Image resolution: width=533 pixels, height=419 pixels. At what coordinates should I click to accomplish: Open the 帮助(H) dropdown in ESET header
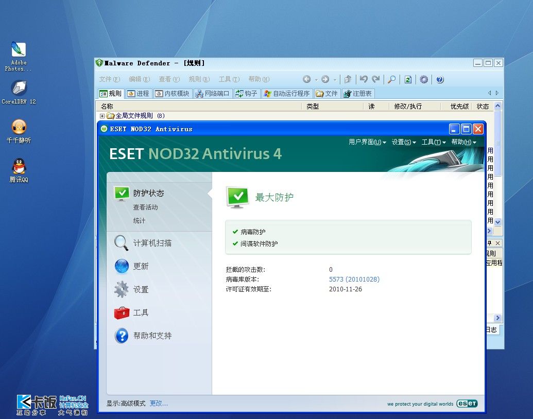point(463,142)
